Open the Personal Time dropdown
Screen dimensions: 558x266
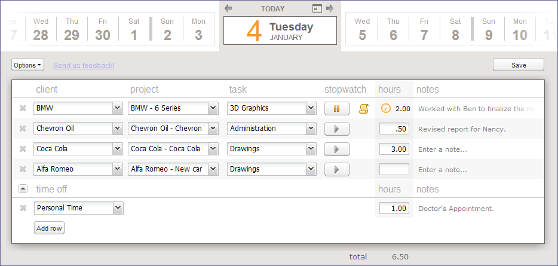tap(118, 208)
